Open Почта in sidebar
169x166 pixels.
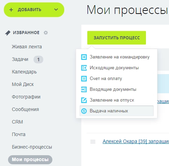pyautogui.click(x=19, y=134)
